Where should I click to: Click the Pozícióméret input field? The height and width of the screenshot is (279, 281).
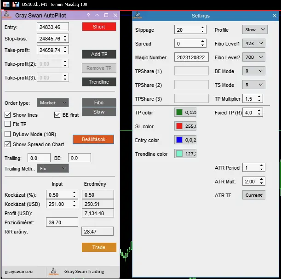click(62, 222)
